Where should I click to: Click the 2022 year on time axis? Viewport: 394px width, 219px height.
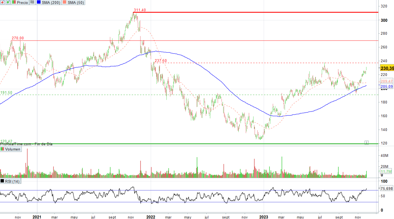tap(151, 217)
